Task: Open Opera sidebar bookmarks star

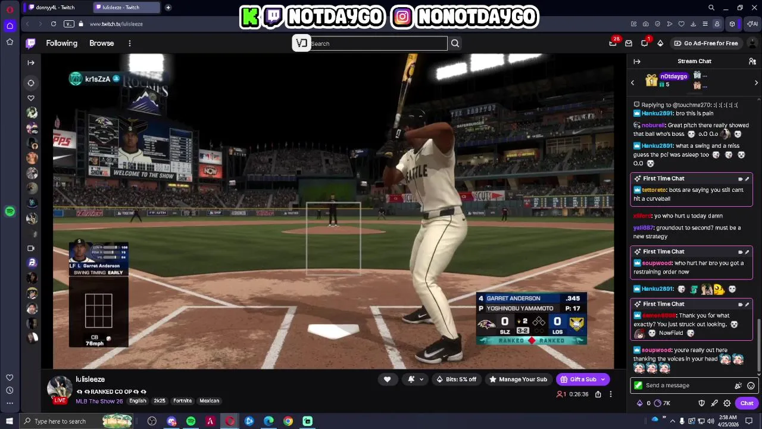Action: tap(10, 42)
